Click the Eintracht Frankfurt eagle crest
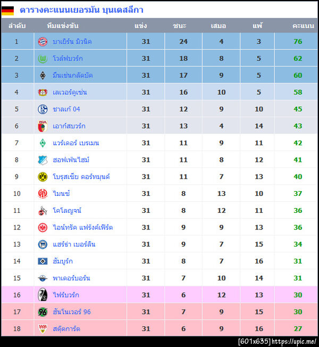 [x=43, y=227]
